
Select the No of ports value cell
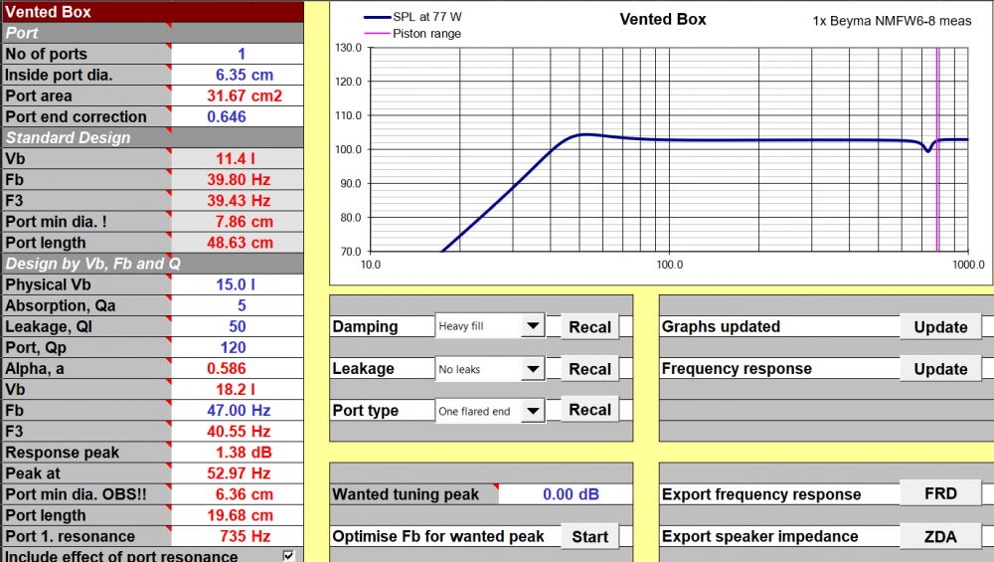242,54
